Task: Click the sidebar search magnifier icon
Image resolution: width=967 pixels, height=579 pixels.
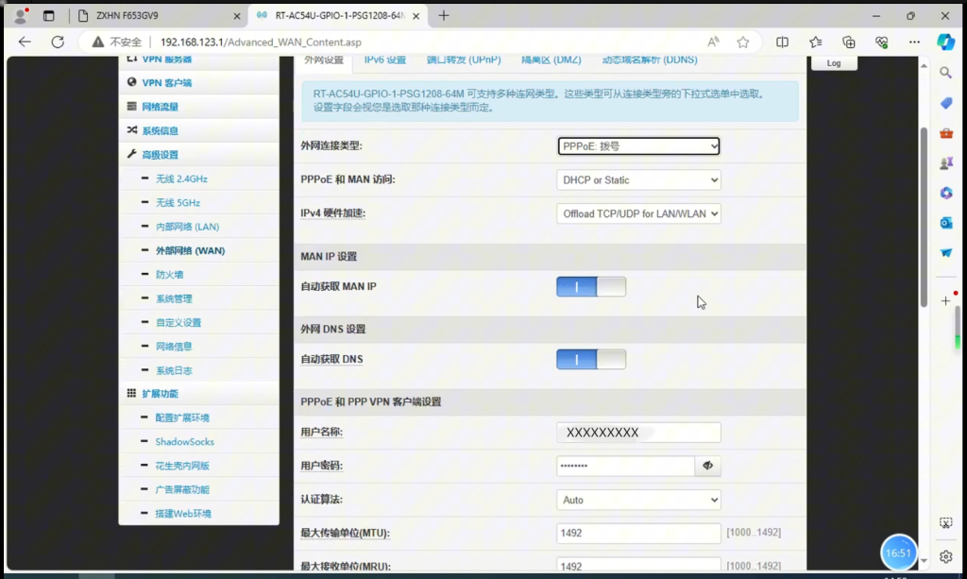Action: coord(946,73)
